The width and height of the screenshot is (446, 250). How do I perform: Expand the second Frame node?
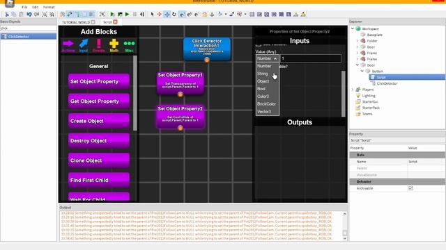click(x=357, y=59)
